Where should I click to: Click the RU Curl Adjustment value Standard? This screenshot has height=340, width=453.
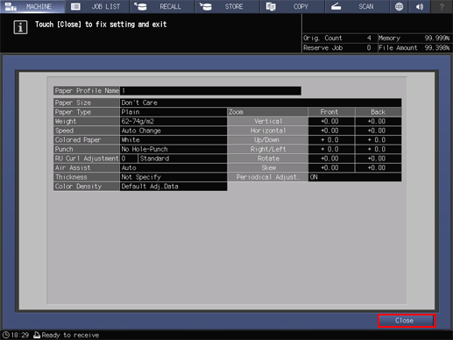pyautogui.click(x=182, y=159)
